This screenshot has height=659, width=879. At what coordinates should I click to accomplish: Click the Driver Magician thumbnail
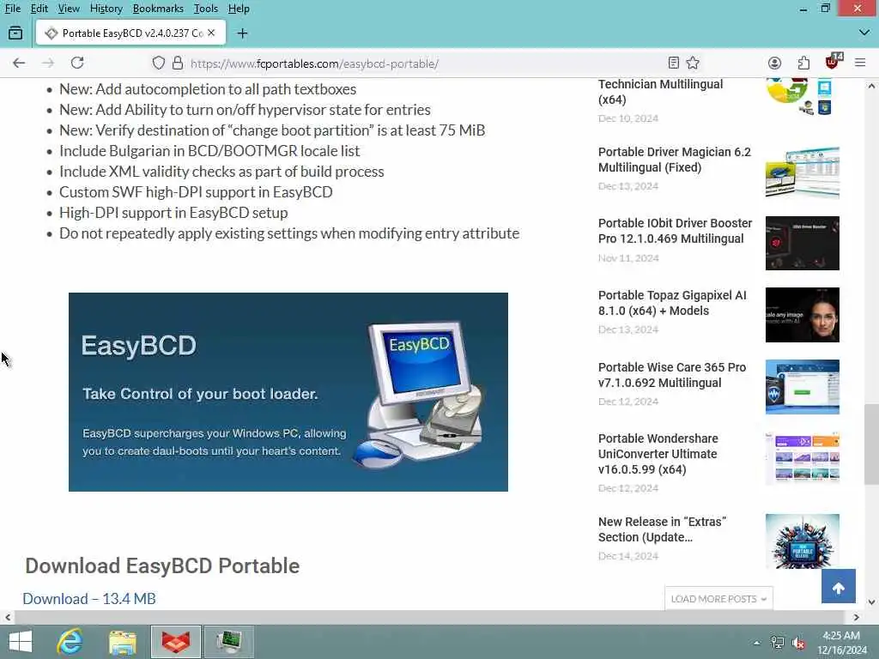803,172
